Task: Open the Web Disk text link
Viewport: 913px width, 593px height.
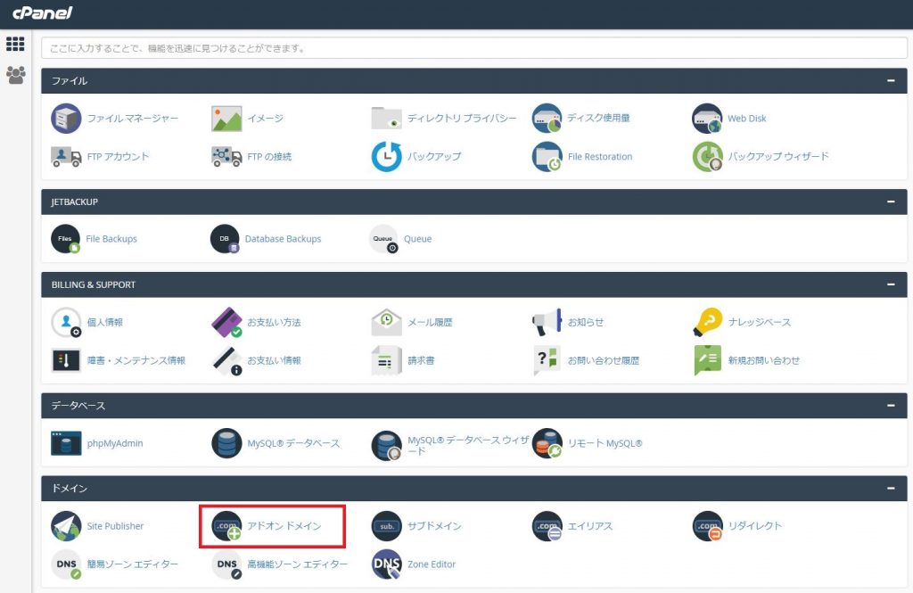Action: click(x=746, y=119)
